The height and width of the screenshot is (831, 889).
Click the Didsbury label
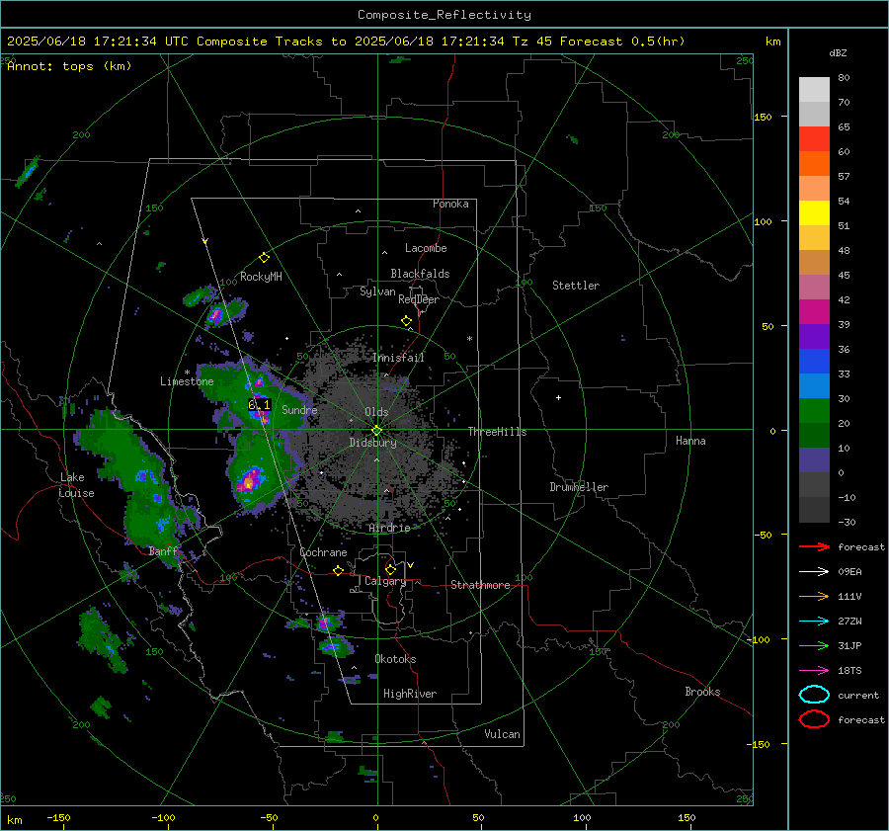372,443
